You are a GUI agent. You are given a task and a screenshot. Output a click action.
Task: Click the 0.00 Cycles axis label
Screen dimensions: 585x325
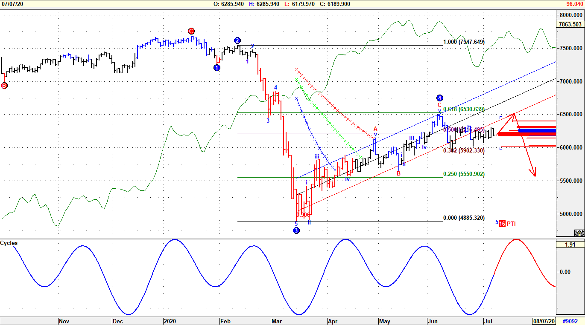tap(565, 272)
